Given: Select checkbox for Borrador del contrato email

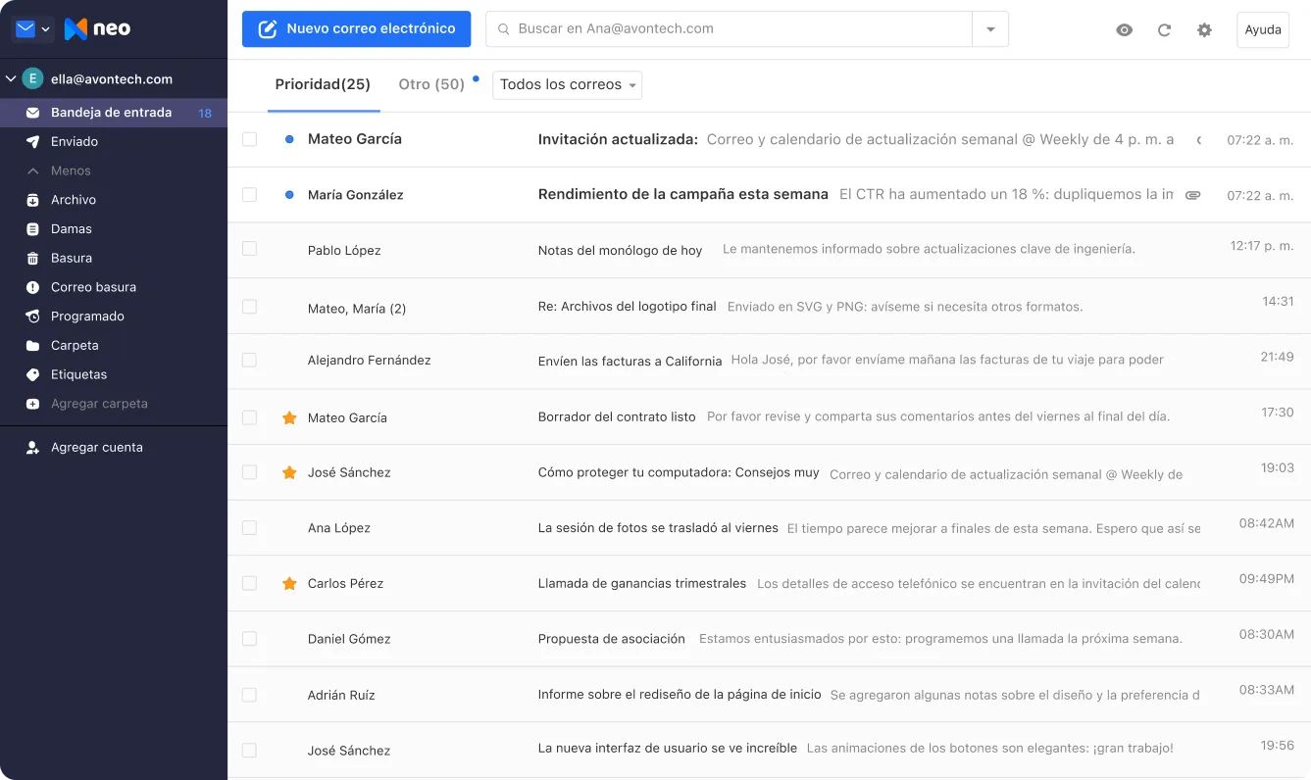Looking at the screenshot, I should click(249, 417).
